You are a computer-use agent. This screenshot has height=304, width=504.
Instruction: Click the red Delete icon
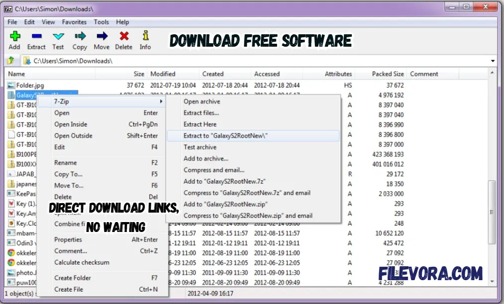tap(123, 40)
